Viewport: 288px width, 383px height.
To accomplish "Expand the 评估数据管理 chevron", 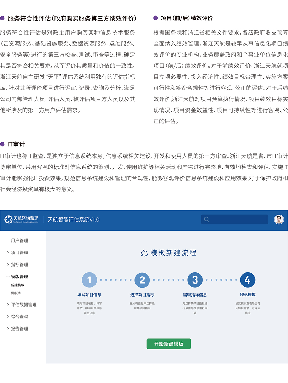I will tap(8, 305).
